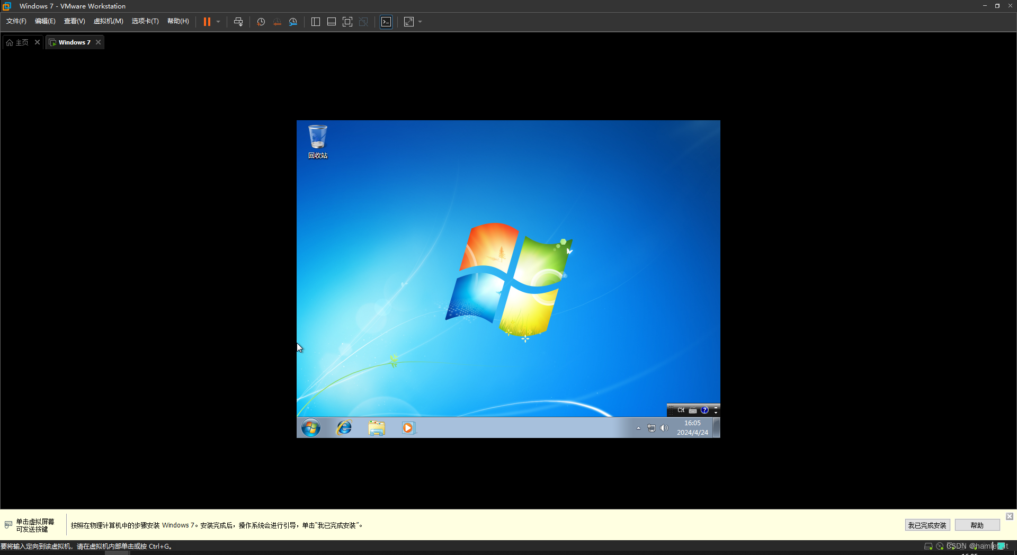Screen dimensions: 1017x555
Task: Open the 选项卡(T) menu
Action: pyautogui.click(x=145, y=21)
